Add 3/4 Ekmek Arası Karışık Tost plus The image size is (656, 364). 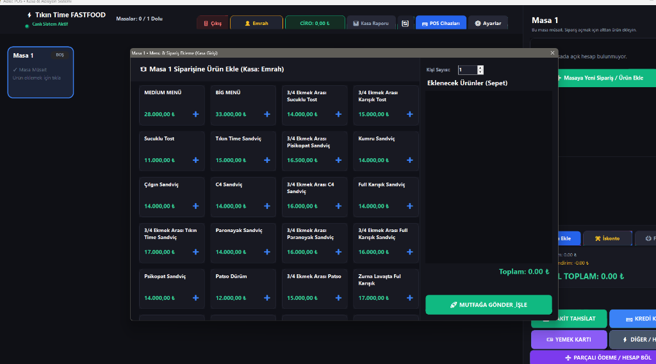409,114
